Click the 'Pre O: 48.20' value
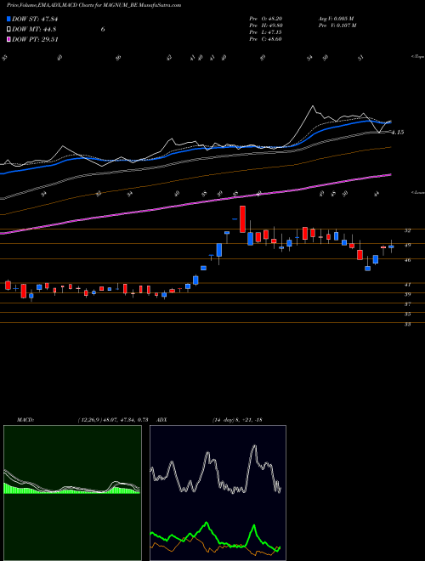Image resolution: width=425 pixels, height=561 pixels. pos(265,19)
